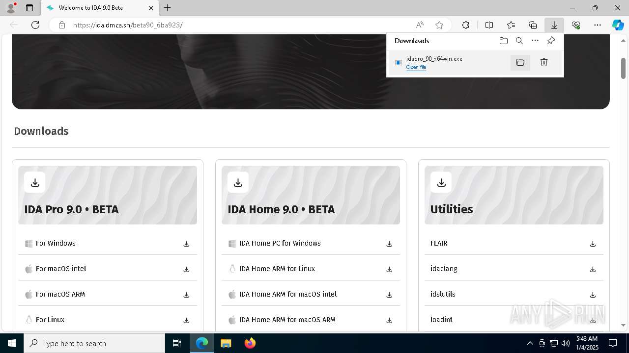Download IDA Home ARM for Linux
The height and width of the screenshot is (353, 629).
(389, 269)
